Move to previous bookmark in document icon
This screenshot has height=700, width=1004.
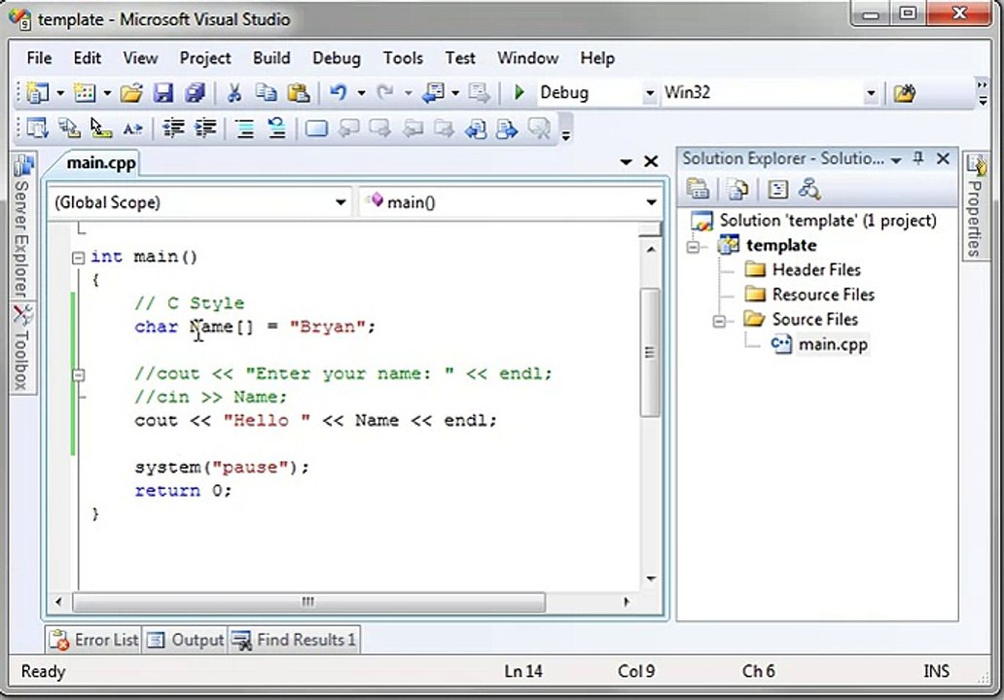pyautogui.click(x=349, y=128)
